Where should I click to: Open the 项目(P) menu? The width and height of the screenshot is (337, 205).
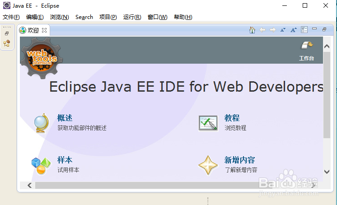coord(108,17)
